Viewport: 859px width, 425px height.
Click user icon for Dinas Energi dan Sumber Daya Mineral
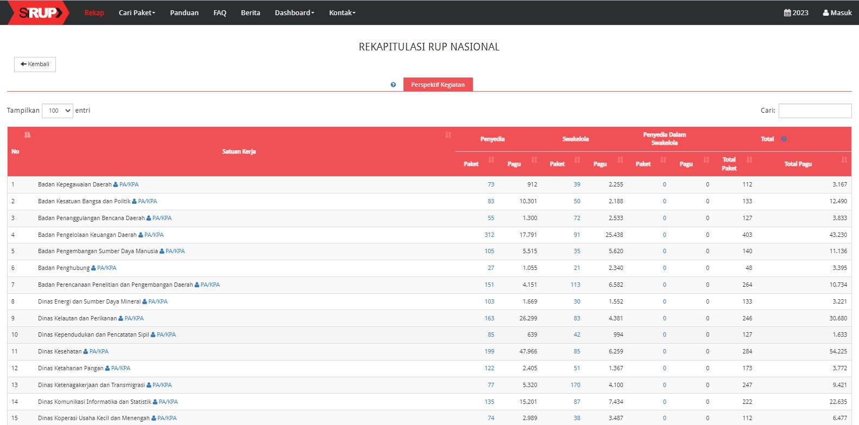[x=144, y=301]
